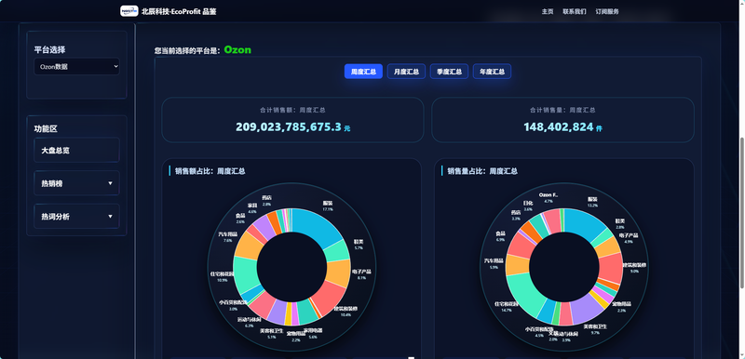Switch to the 月度汇总 tab

coord(406,72)
